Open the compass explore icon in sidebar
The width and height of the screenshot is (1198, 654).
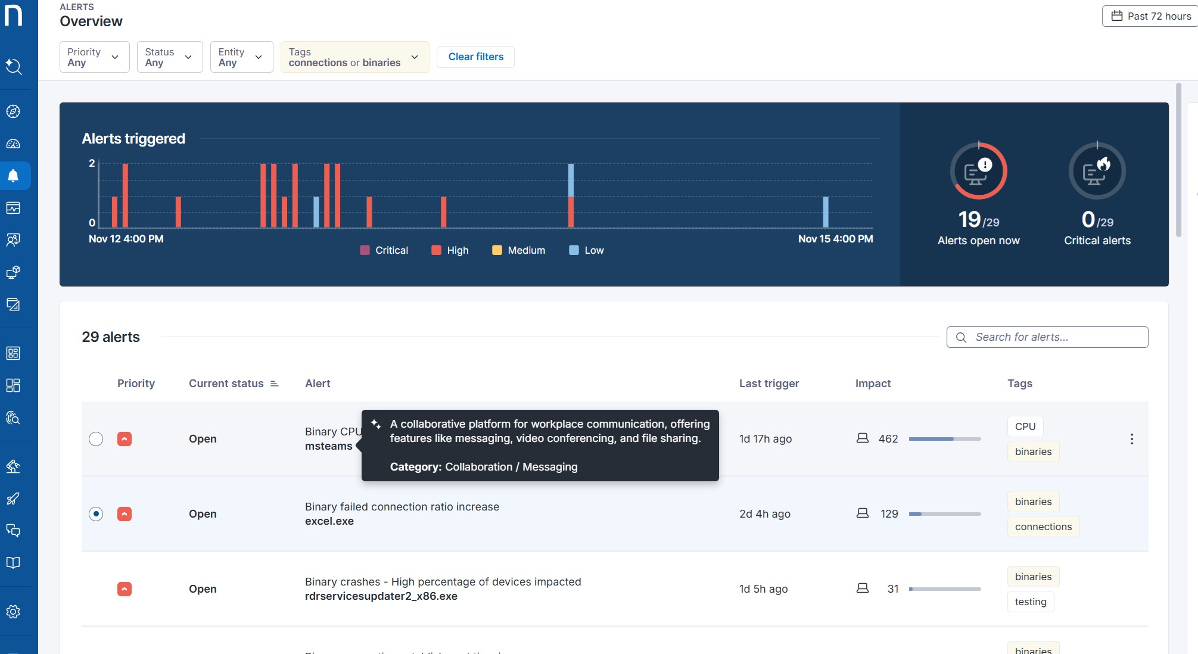[13, 111]
